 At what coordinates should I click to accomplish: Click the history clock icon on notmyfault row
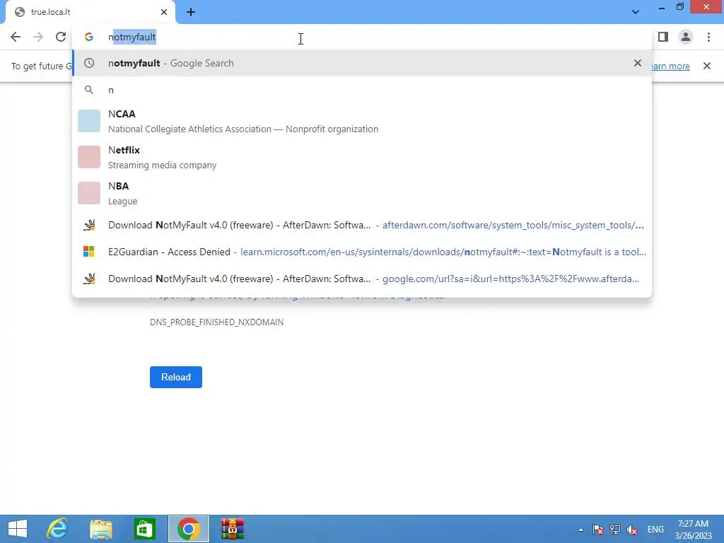pyautogui.click(x=89, y=63)
